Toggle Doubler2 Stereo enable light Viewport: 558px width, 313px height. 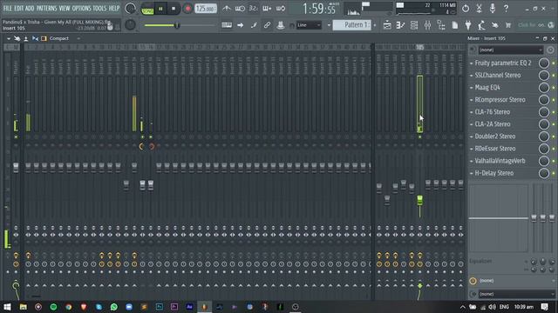(554, 137)
